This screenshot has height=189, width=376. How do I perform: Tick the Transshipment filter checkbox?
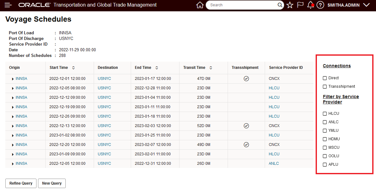click(325, 86)
